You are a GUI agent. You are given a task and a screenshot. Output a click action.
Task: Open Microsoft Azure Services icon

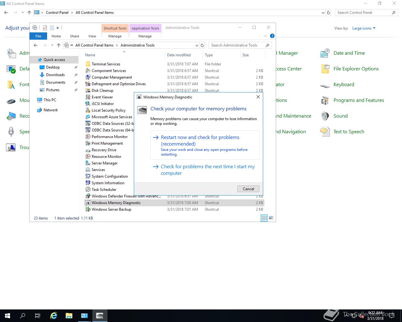pyautogui.click(x=88, y=117)
